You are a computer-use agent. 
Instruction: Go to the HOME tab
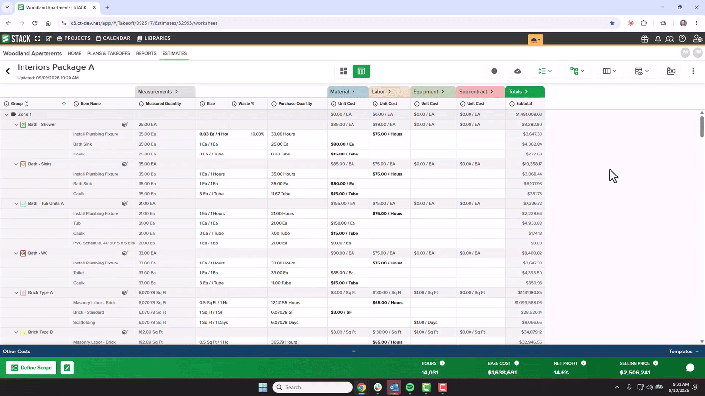coord(74,53)
